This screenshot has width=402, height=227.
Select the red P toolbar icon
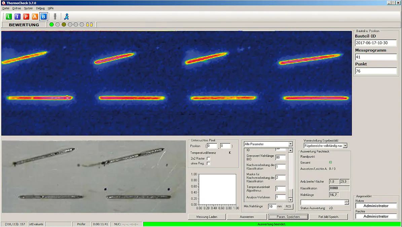tap(26, 16)
